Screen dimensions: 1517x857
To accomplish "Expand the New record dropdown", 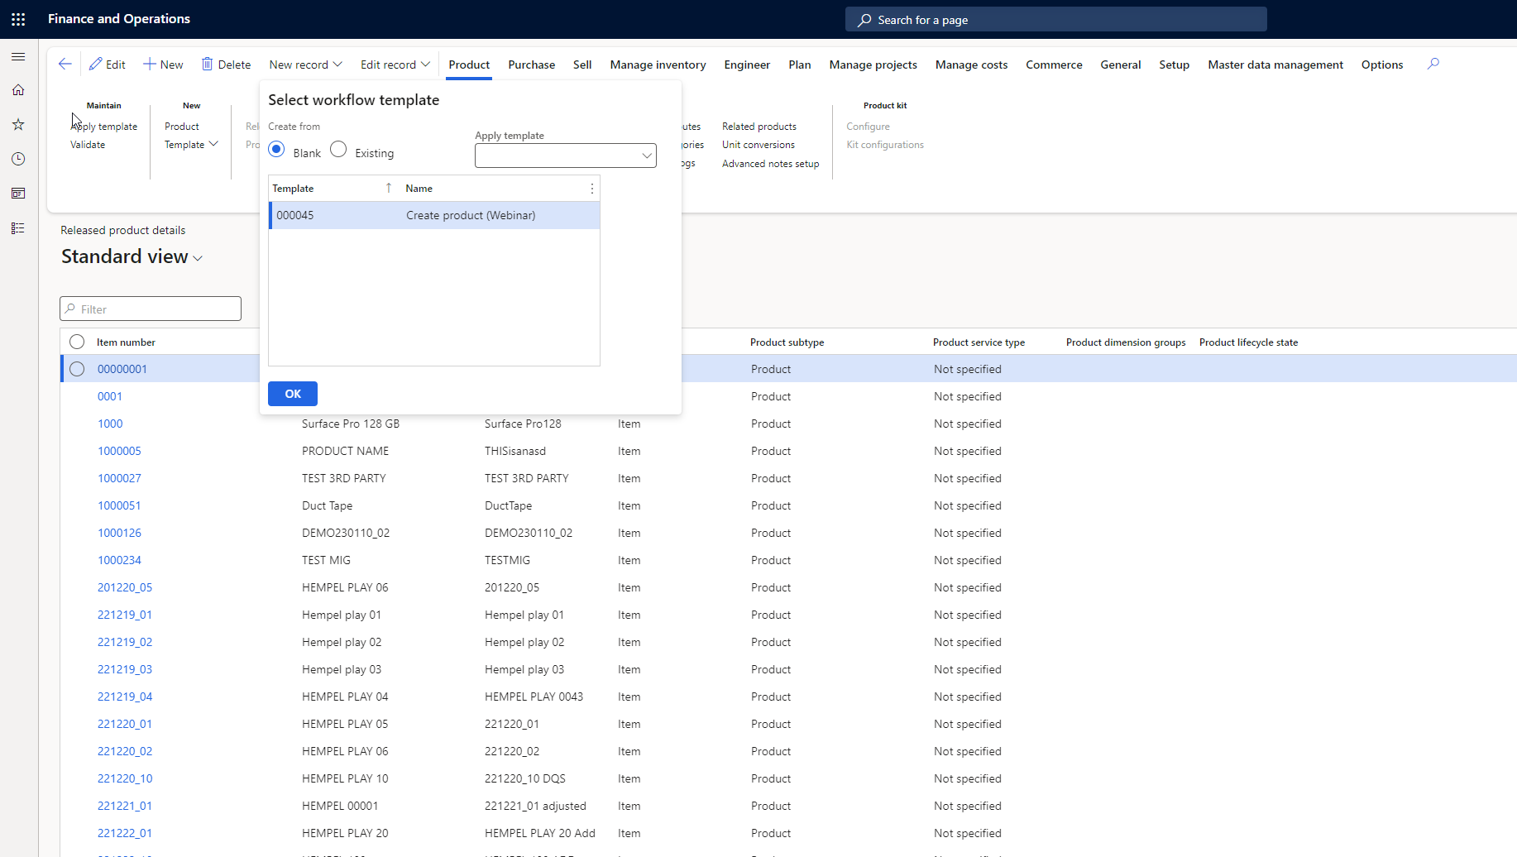I will click(x=305, y=65).
